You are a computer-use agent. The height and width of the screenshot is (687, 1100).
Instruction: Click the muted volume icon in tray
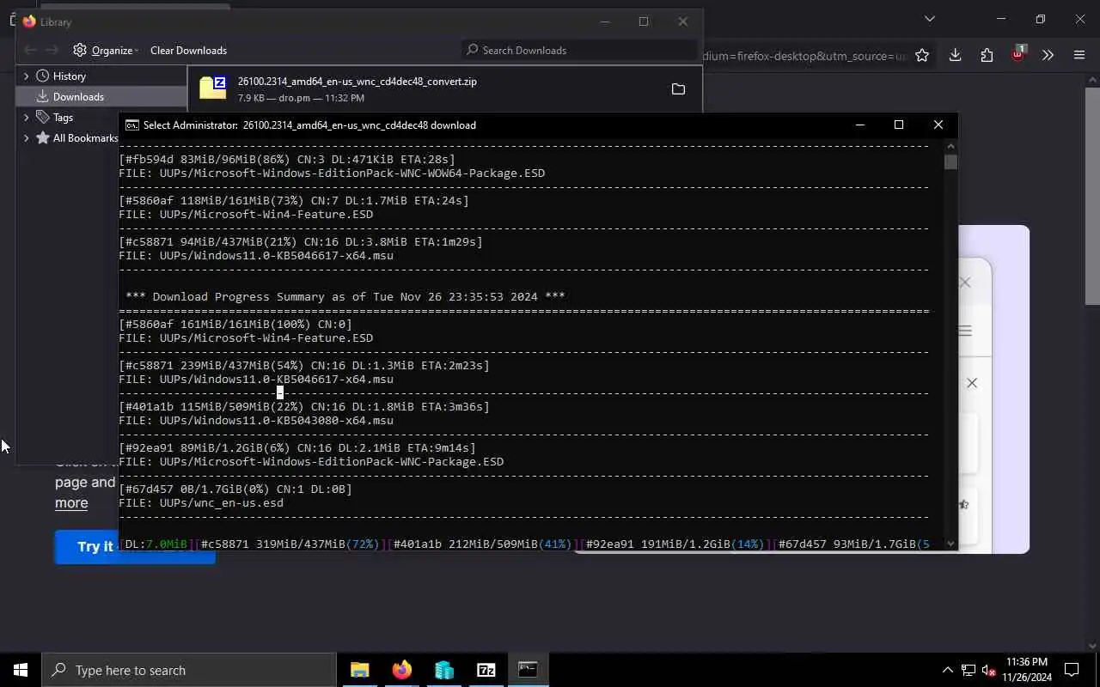tap(989, 670)
